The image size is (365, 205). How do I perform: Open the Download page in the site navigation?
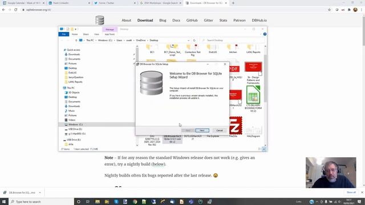click(x=145, y=20)
